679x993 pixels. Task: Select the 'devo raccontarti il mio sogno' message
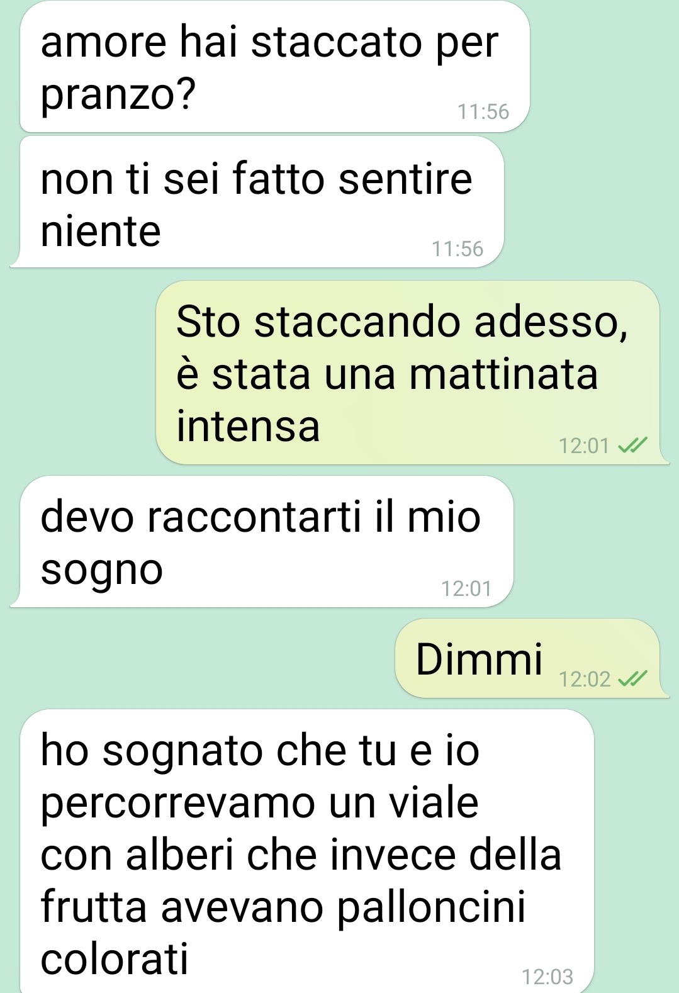pyautogui.click(x=262, y=541)
